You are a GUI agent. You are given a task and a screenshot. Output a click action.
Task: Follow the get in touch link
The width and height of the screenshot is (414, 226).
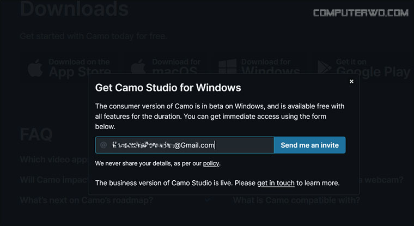276,183
